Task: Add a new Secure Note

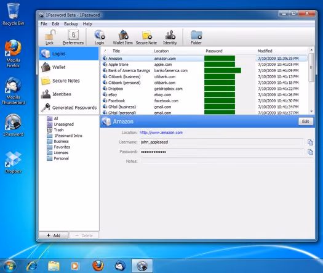Action: (x=146, y=37)
